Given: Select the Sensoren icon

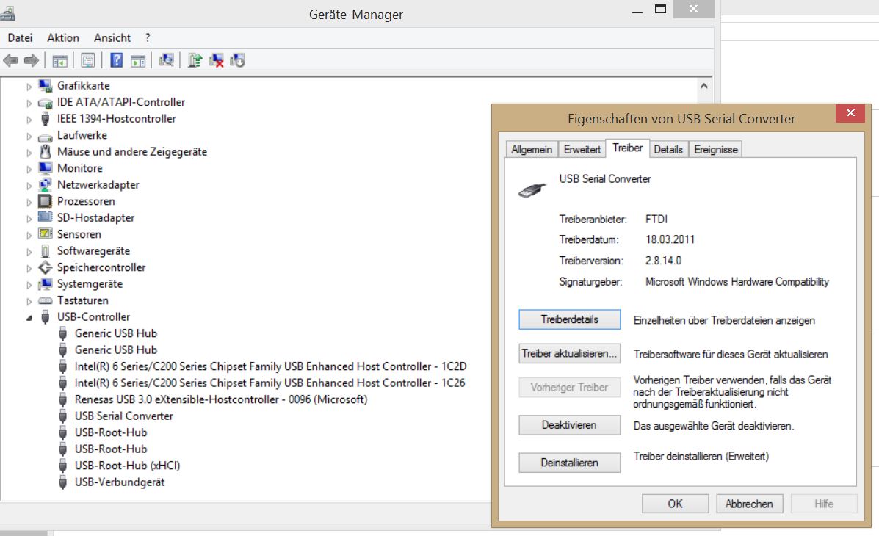Looking at the screenshot, I should point(46,233).
